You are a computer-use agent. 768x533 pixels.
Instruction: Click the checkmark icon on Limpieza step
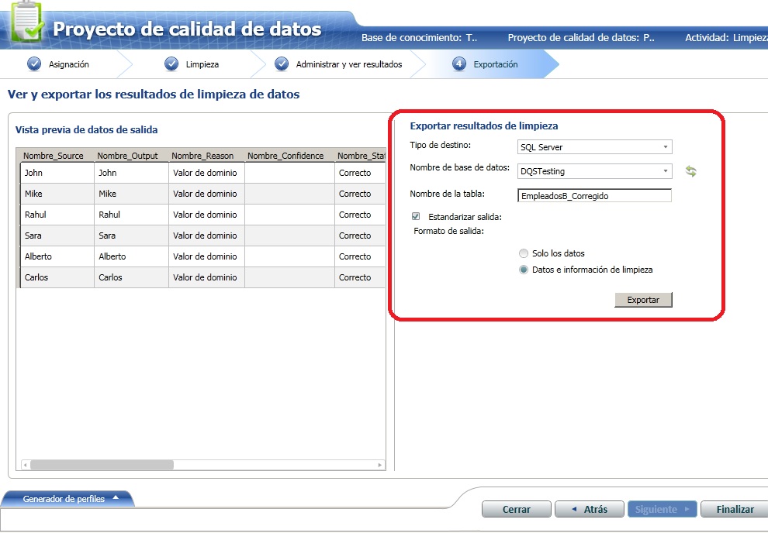pyautogui.click(x=171, y=65)
